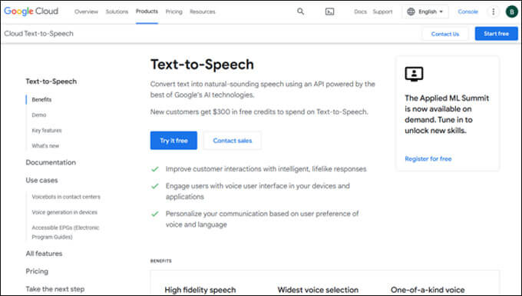522x296 pixels.
Task: Open Take the next step section
Action: (x=55, y=289)
